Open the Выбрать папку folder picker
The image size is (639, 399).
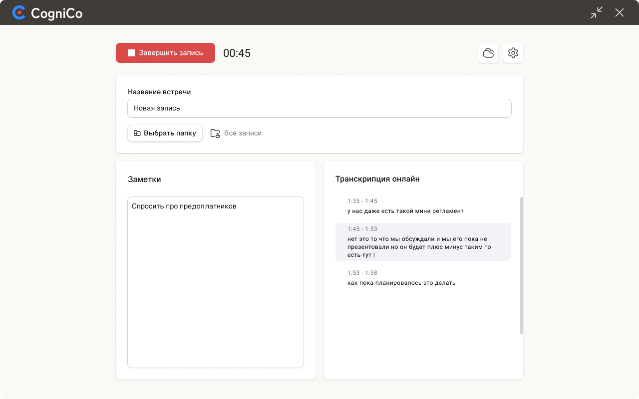(165, 133)
